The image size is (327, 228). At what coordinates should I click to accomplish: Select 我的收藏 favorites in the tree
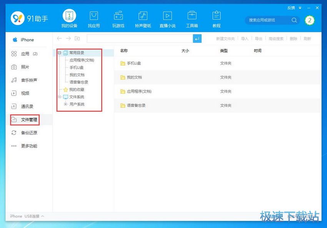(x=77, y=90)
